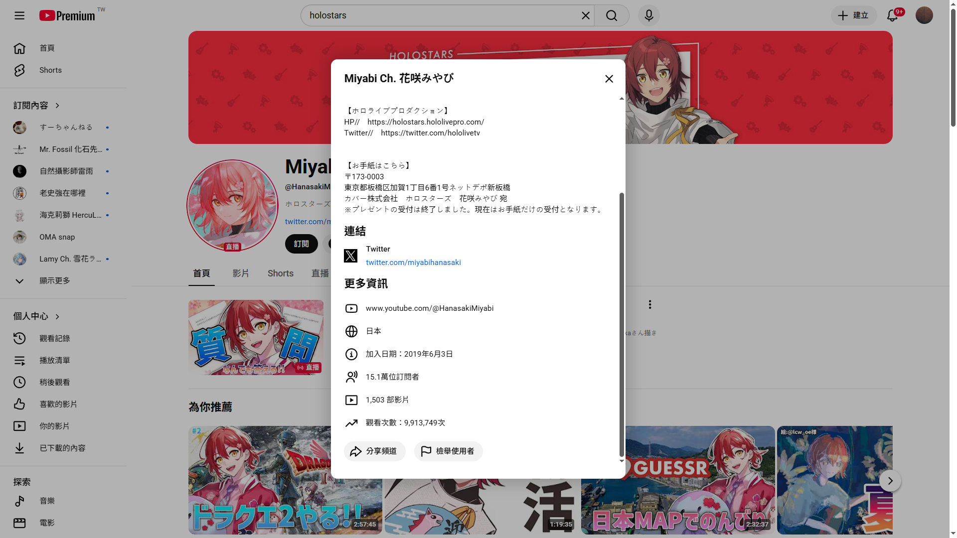Viewport: 957px width, 538px height.
Task: Click the dialog's vertical scrollbar
Action: click(x=622, y=324)
